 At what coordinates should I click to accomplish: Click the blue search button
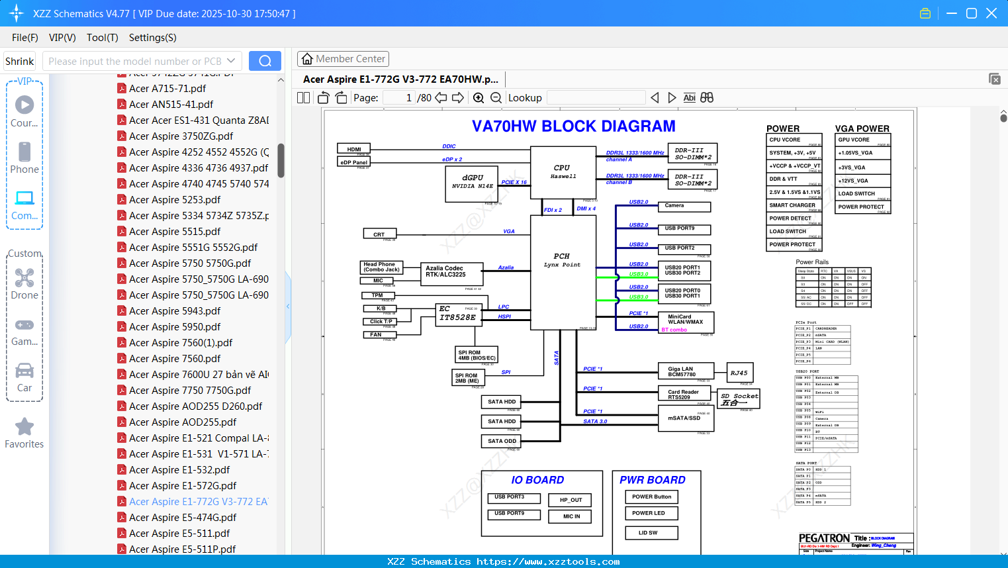[265, 61]
